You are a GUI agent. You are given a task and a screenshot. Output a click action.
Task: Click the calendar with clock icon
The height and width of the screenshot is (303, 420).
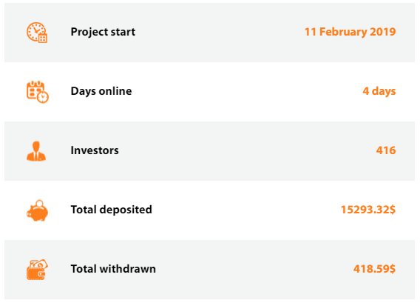pos(38,92)
